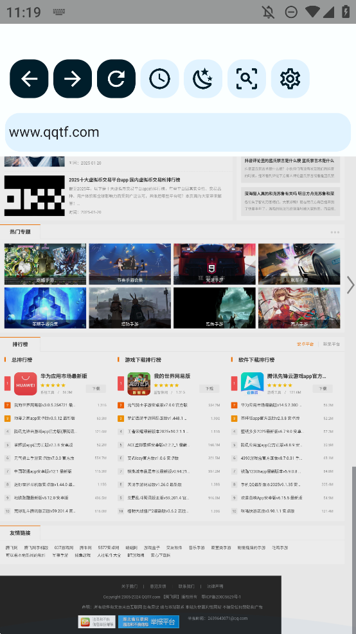
Task: Open the 关于我们 footer link
Action: click(129, 586)
